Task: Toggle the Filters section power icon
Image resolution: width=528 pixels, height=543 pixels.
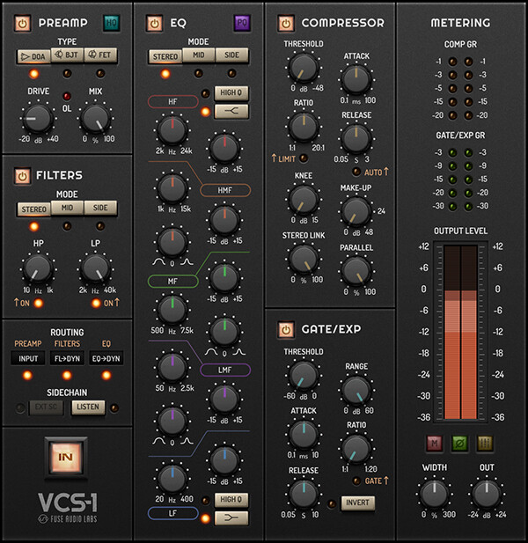Action: [x=22, y=176]
